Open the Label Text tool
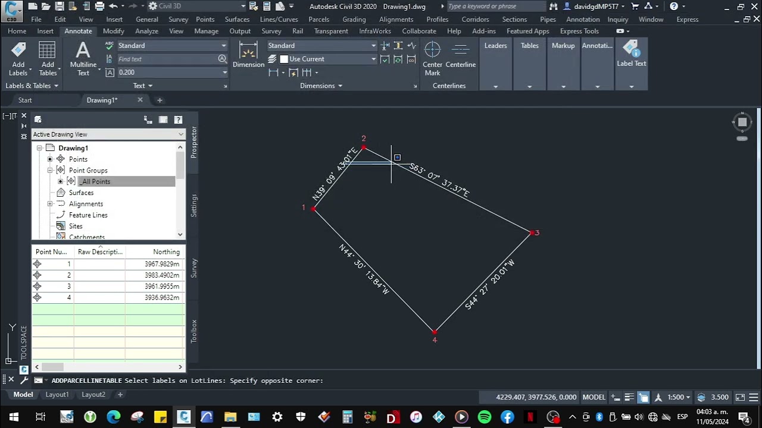This screenshot has height=428, width=762. (x=631, y=53)
